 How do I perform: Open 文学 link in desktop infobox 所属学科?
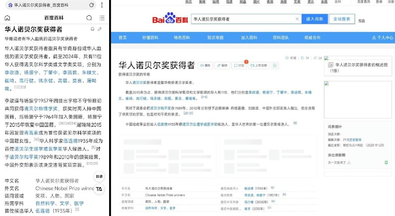click(163, 208)
